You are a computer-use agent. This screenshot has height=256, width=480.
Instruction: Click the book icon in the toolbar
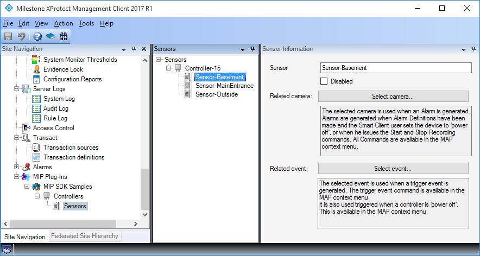click(x=50, y=37)
